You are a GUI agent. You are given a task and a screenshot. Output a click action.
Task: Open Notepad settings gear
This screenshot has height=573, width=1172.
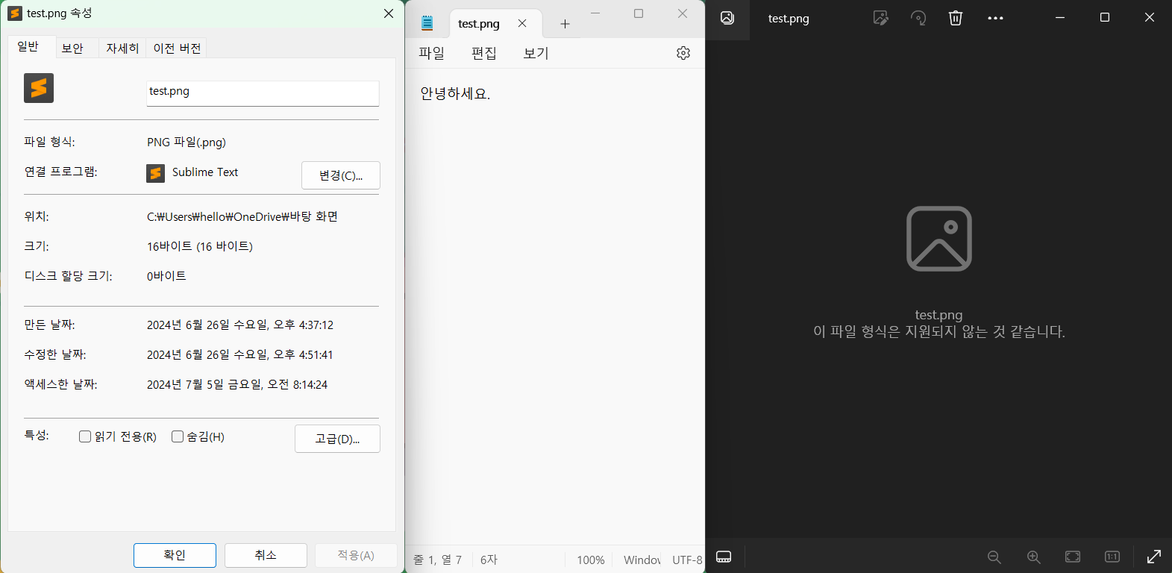[683, 53]
